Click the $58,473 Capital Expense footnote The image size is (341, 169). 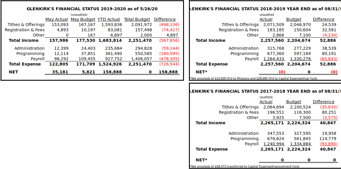[x=245, y=167]
